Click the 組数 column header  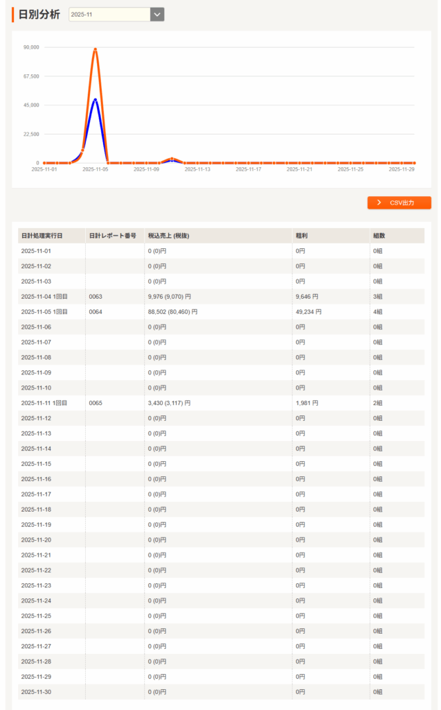point(379,236)
